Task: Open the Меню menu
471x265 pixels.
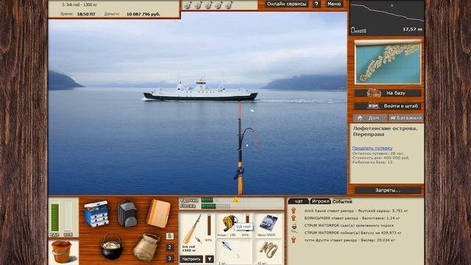Action: click(x=334, y=4)
